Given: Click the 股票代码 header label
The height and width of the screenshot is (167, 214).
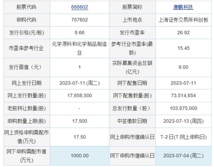Looking at the screenshot, I should pos(26,7).
